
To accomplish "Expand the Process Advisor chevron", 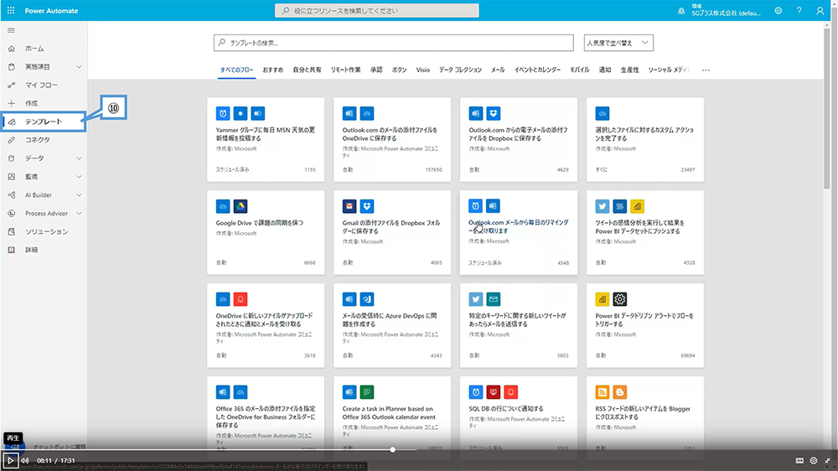I will 79,214.
